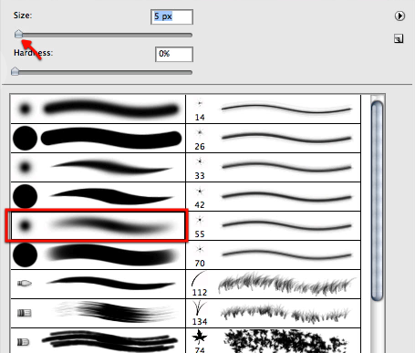Click the brush list vertical scrollbar thumb

point(377,201)
